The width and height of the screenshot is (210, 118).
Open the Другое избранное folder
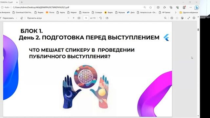(189, 12)
